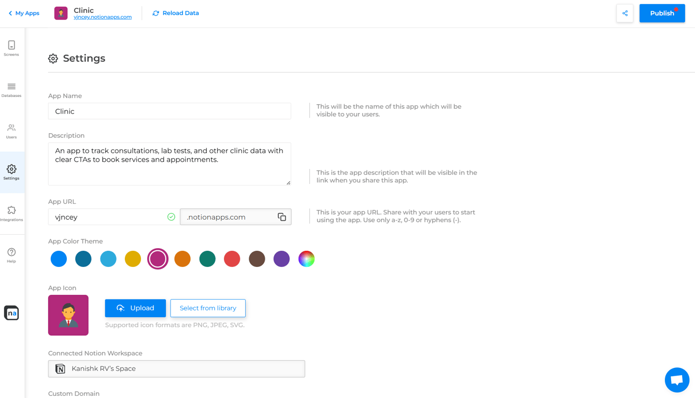The height and width of the screenshot is (398, 695).
Task: Open the vjncey.notionapps.com link
Action: point(103,17)
